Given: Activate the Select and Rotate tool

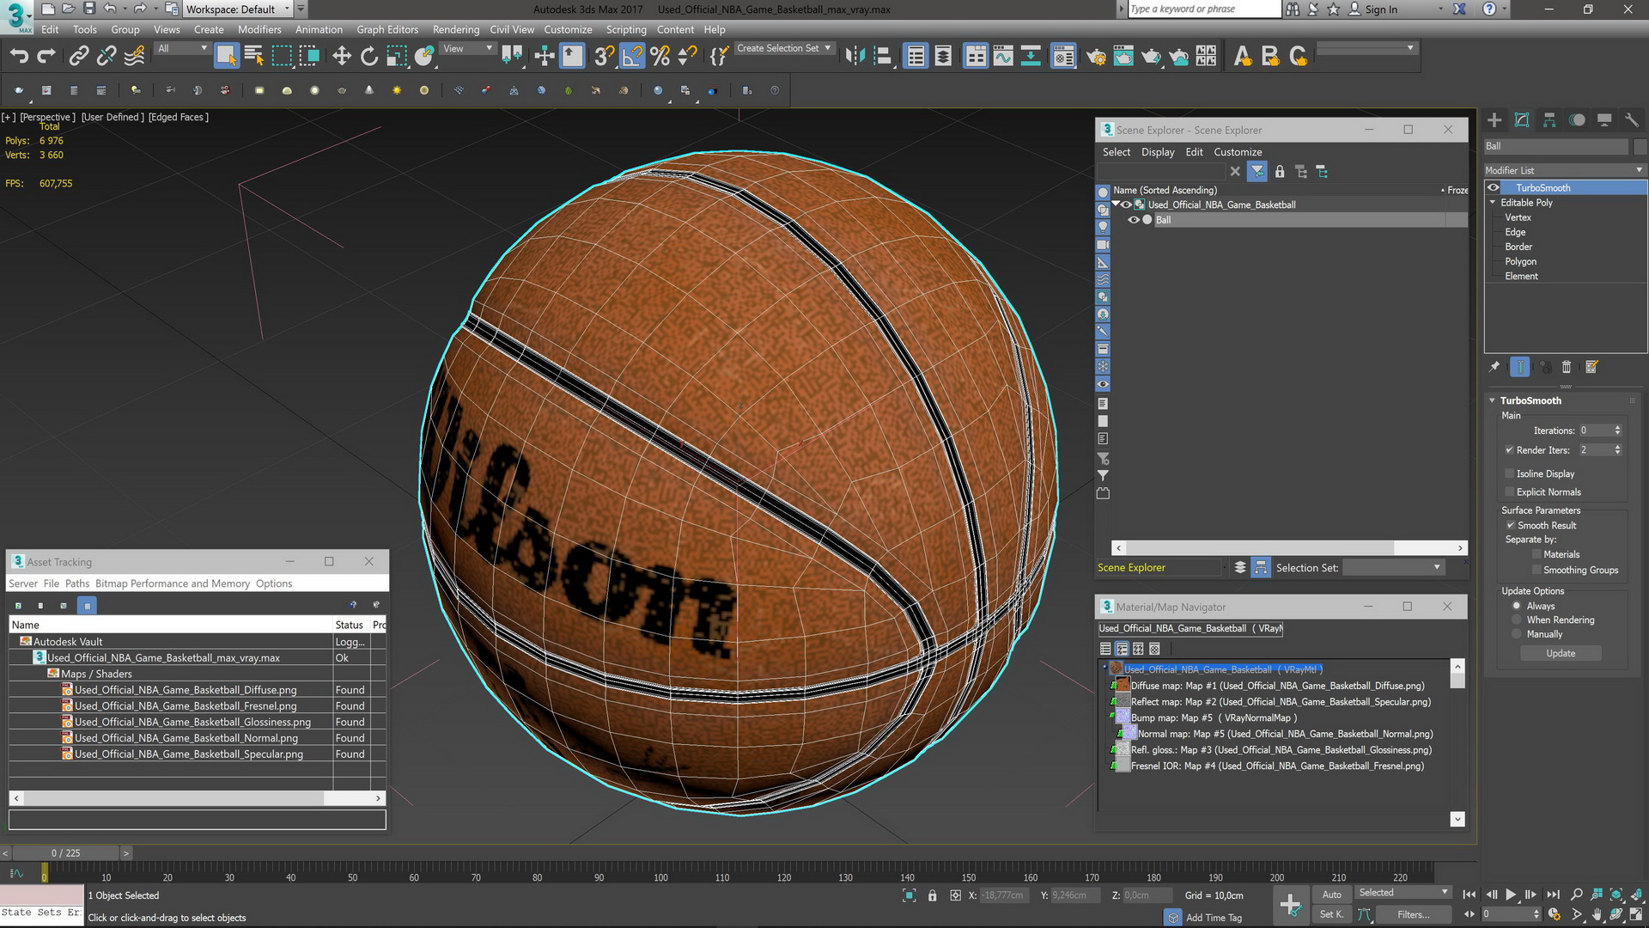Looking at the screenshot, I should (x=369, y=57).
